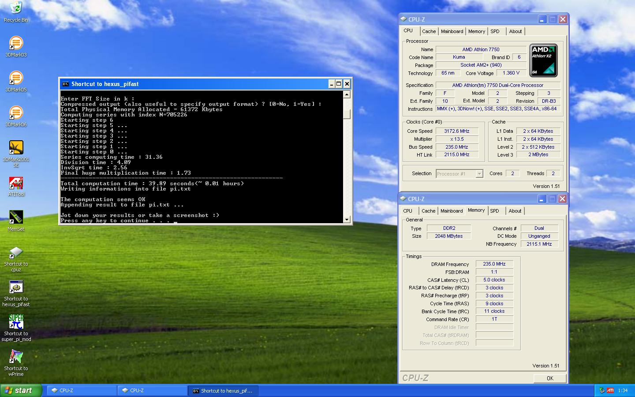Close the hexus_pifast console window
The width and height of the screenshot is (635, 397).
[x=347, y=84]
